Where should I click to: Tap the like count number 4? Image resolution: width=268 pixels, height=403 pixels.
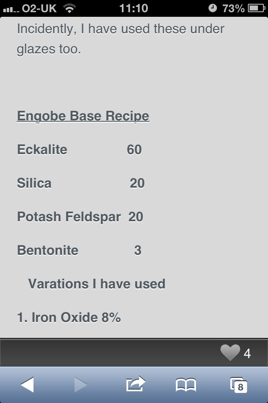pyautogui.click(x=247, y=353)
